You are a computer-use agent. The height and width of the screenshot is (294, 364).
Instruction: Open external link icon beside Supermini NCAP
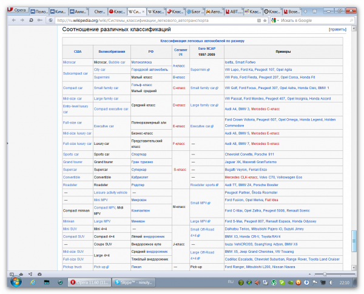tap(209, 70)
